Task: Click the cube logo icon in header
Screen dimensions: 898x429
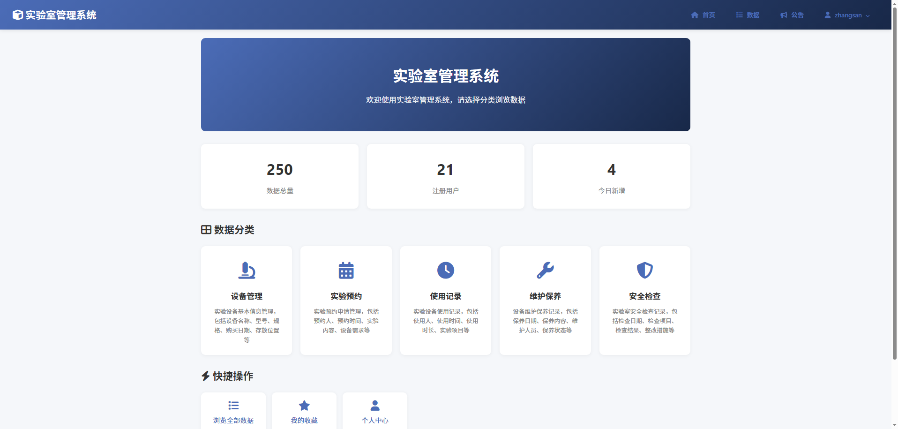Action: pos(17,15)
